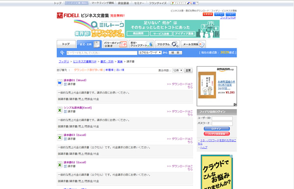The image size is (294, 189).
Task: Click the blue ログイン button in the login panel
Action: (x=217, y=129)
